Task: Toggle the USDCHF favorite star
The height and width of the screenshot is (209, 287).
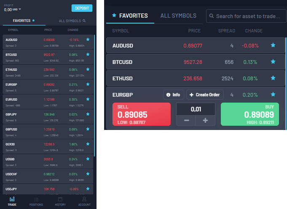Action: tap(88, 173)
